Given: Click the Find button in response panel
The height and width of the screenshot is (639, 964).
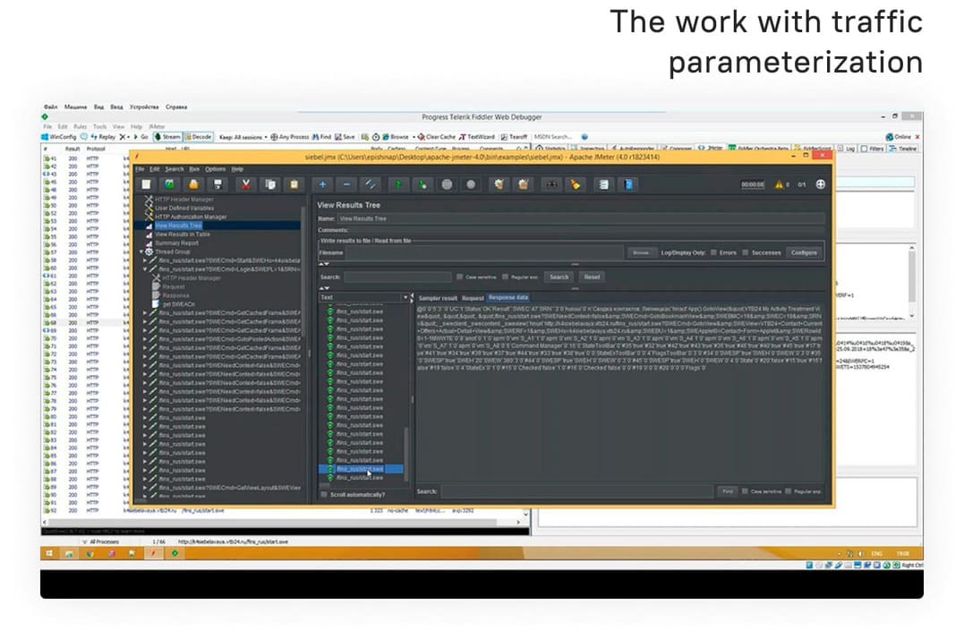Looking at the screenshot, I should pyautogui.click(x=728, y=491).
